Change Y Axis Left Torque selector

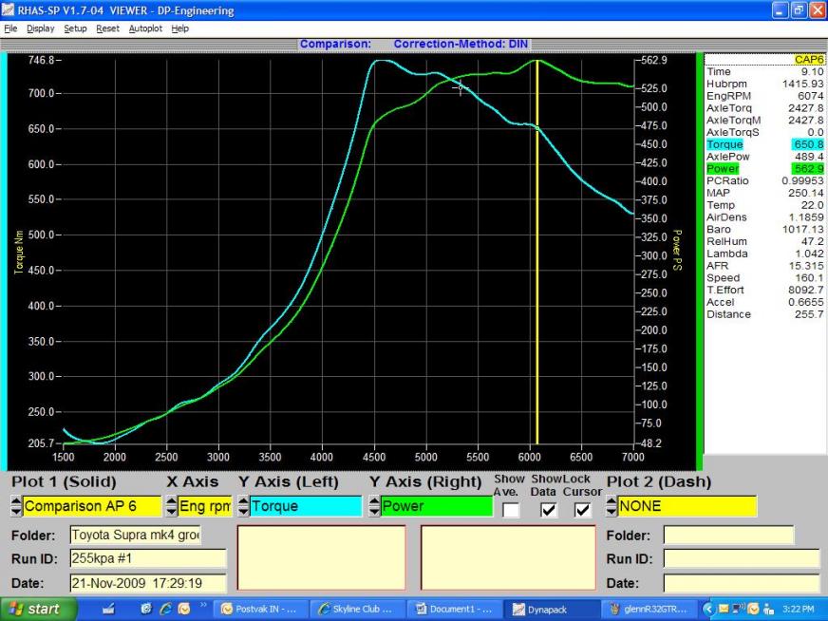tap(305, 507)
